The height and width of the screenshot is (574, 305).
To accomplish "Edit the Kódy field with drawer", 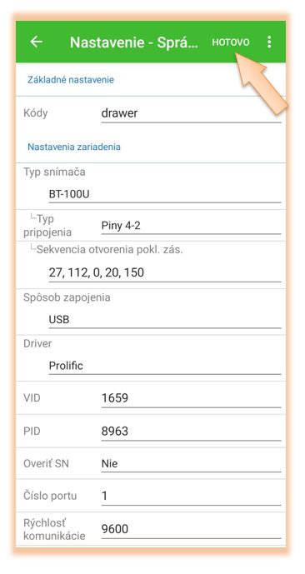I will tap(191, 113).
